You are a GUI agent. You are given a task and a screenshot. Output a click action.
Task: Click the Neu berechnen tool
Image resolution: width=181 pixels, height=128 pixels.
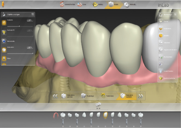pos(161,57)
